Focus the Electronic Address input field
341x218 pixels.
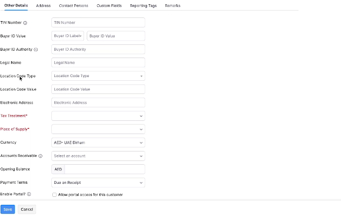click(x=98, y=102)
